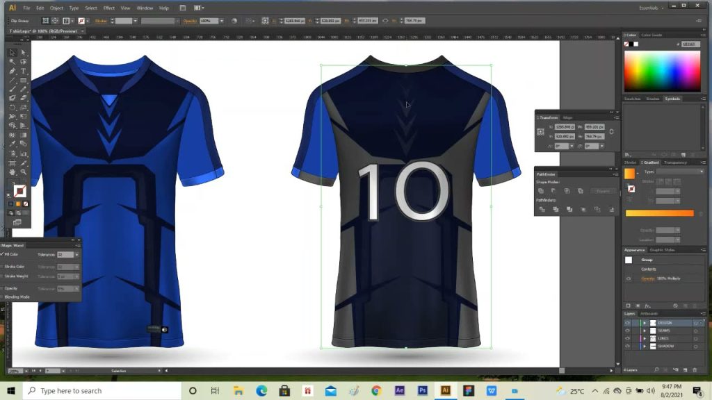Open the Effect menu
Image resolution: width=712 pixels, height=400 pixels.
click(109, 8)
